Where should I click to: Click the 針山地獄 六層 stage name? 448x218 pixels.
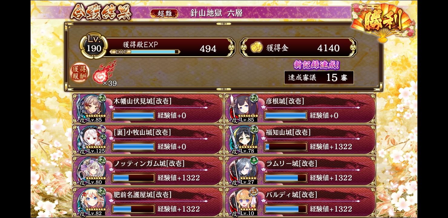(216, 13)
